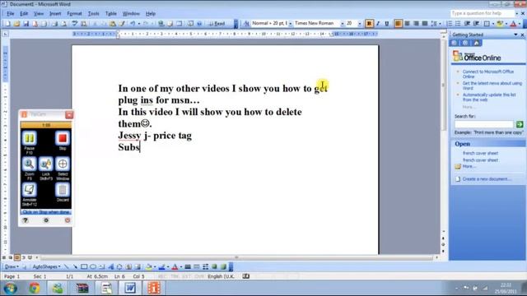This screenshot has height=296, width=527.
Task: Open the Tools menu
Action: 93,14
